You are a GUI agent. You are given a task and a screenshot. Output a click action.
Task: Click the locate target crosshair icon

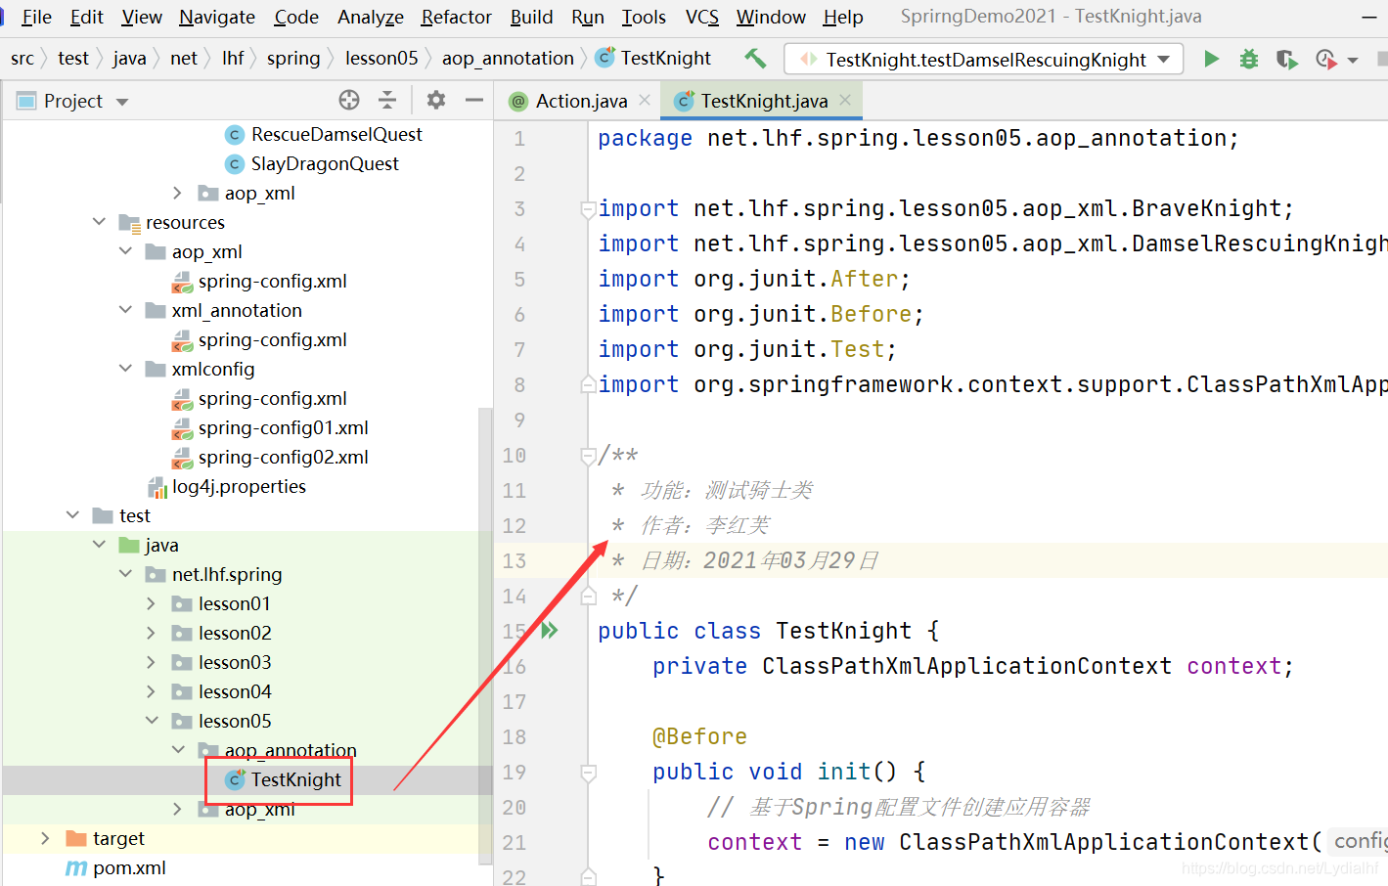tap(349, 100)
